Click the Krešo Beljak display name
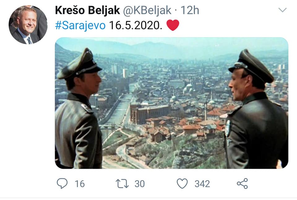Image resolution: width=297 pixels, height=200 pixels. [88, 10]
